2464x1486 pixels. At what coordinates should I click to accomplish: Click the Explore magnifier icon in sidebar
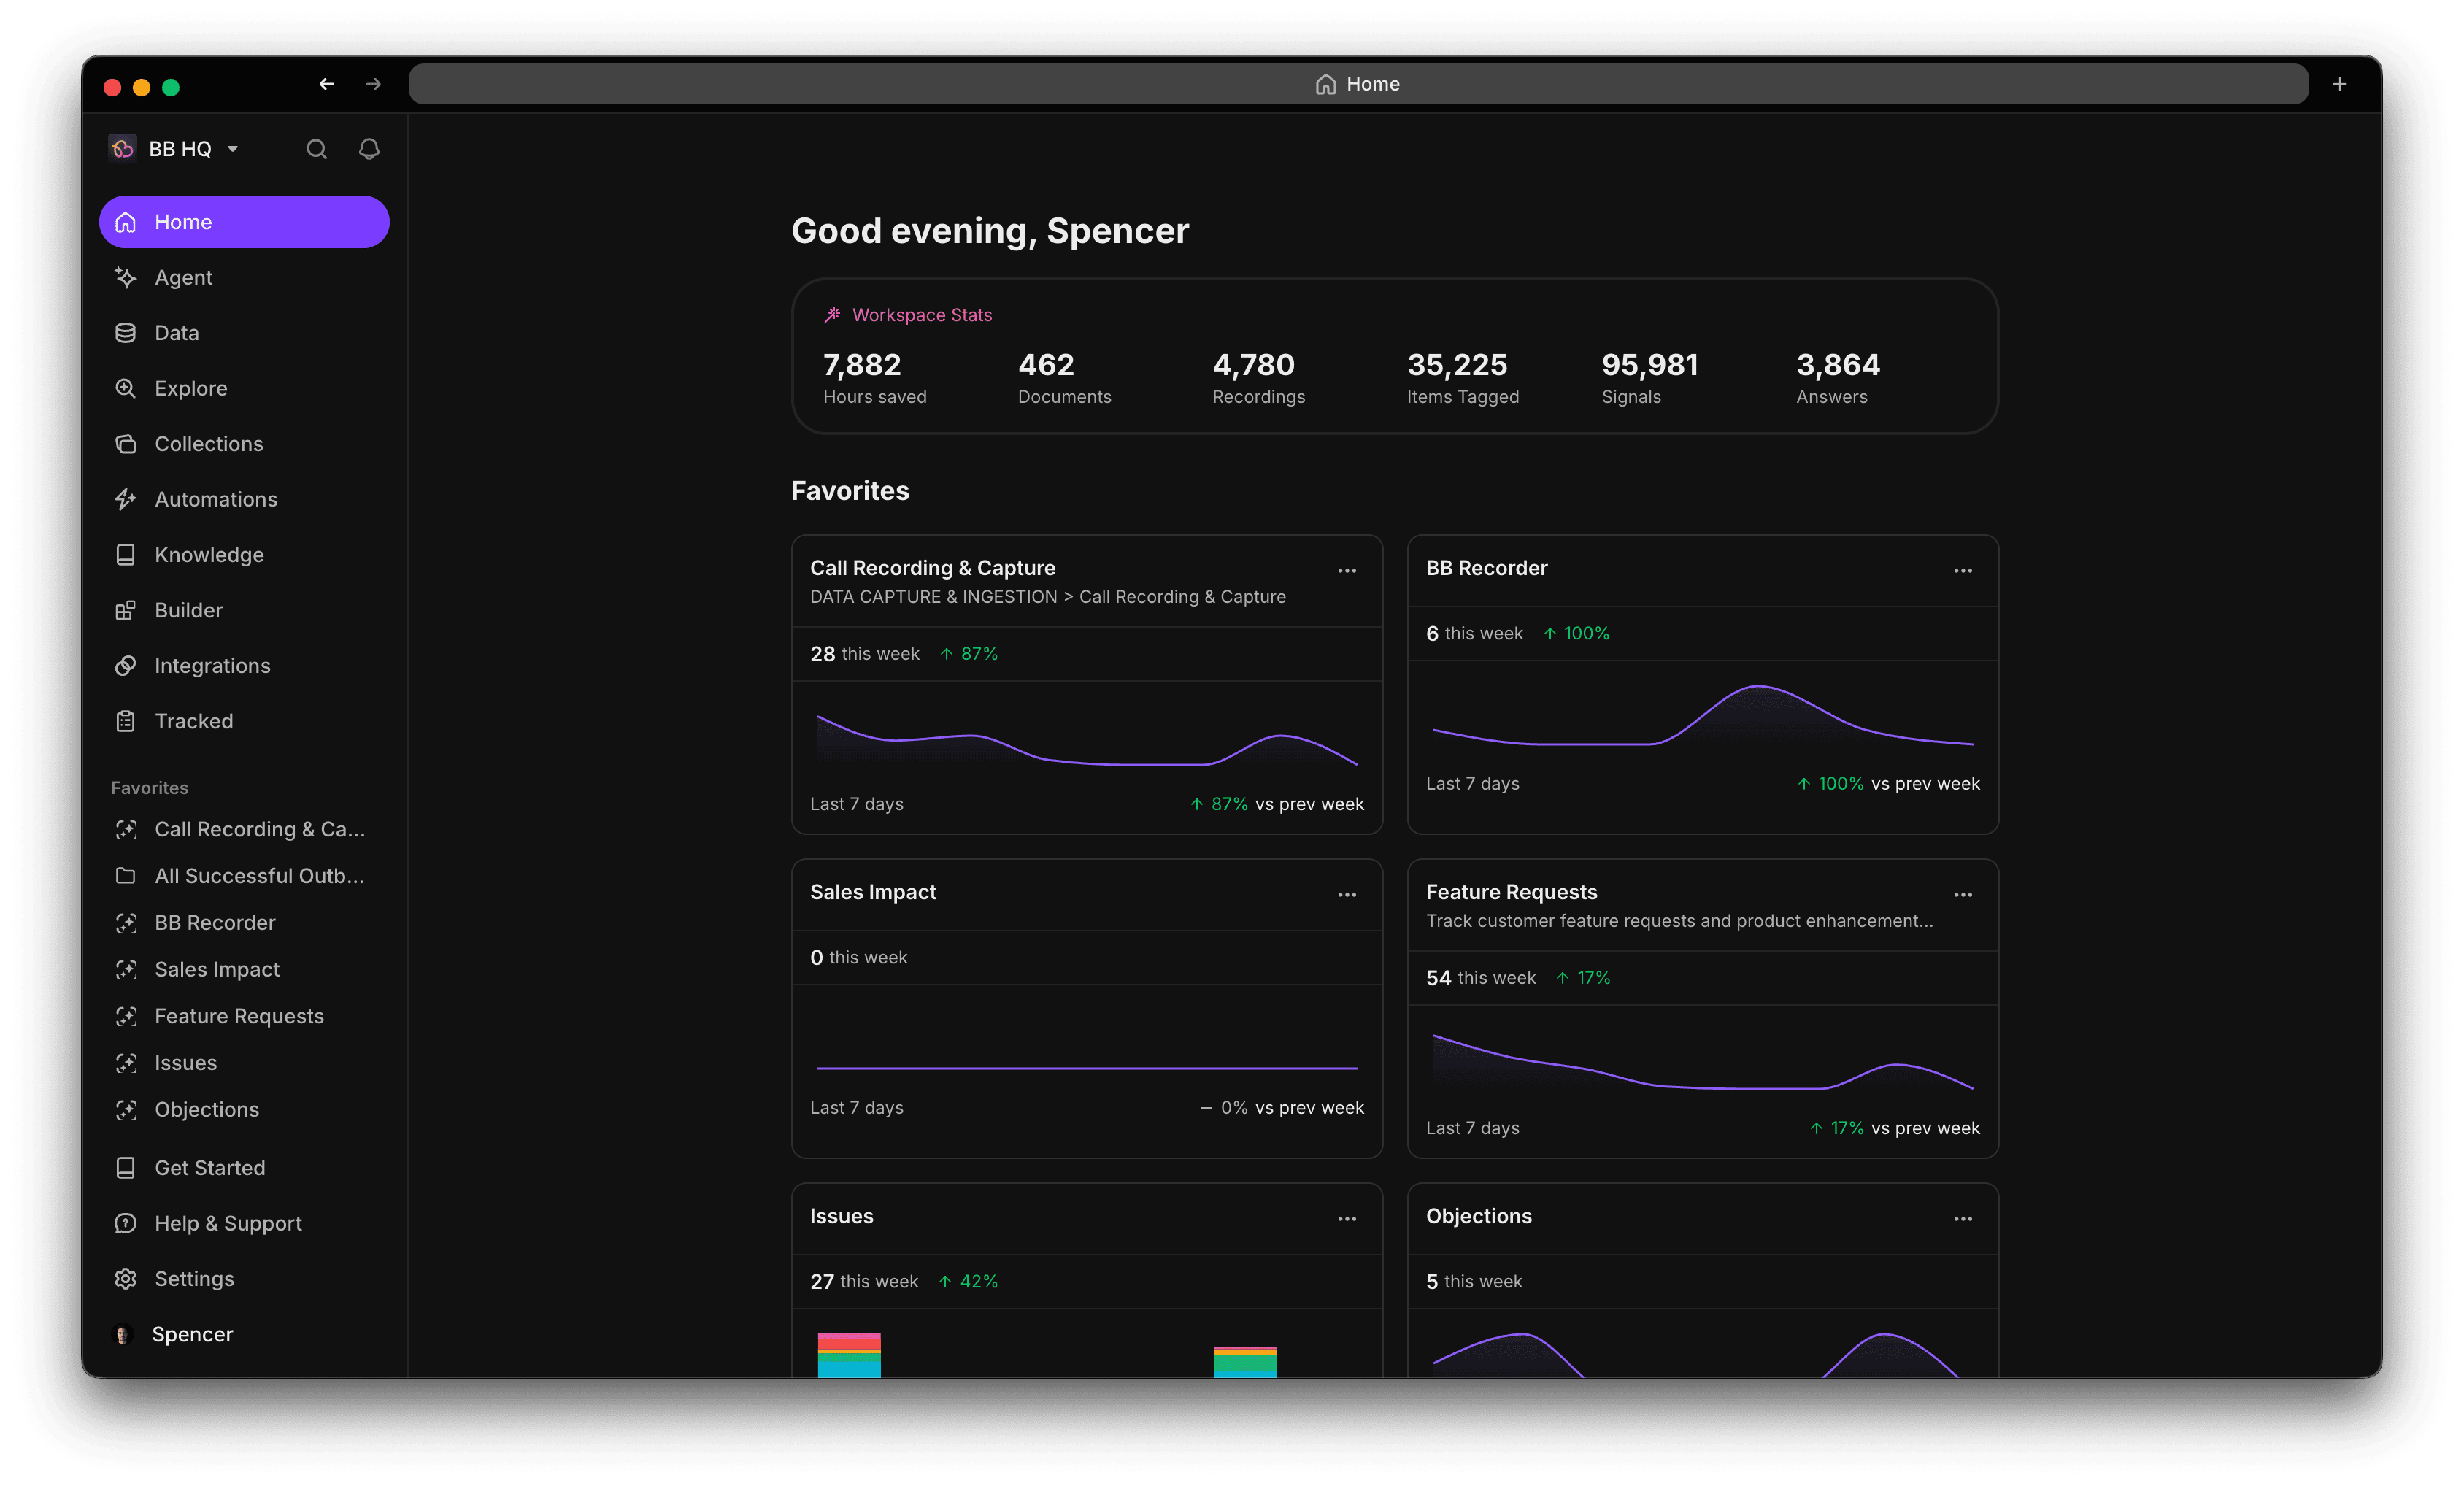pos(125,388)
